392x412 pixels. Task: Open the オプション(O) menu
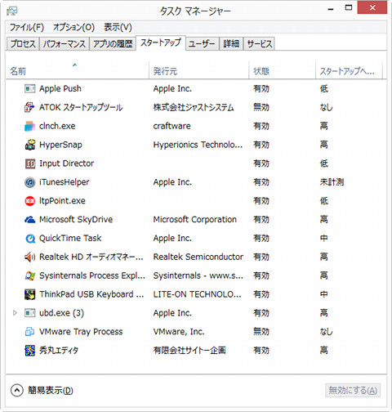pyautogui.click(x=73, y=27)
